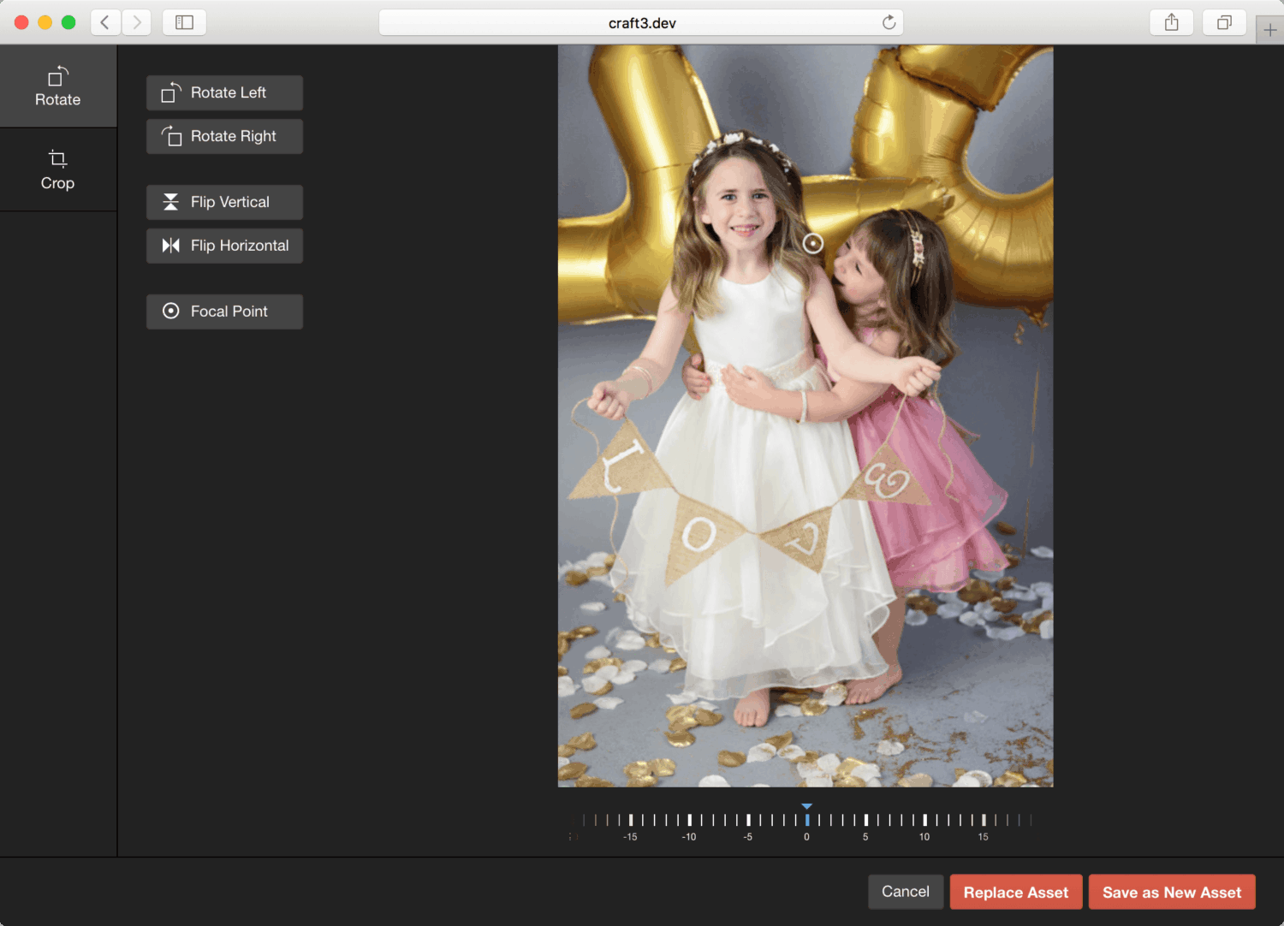Toggle Safari's sidebar panel
The image size is (1284, 926).
184,22
